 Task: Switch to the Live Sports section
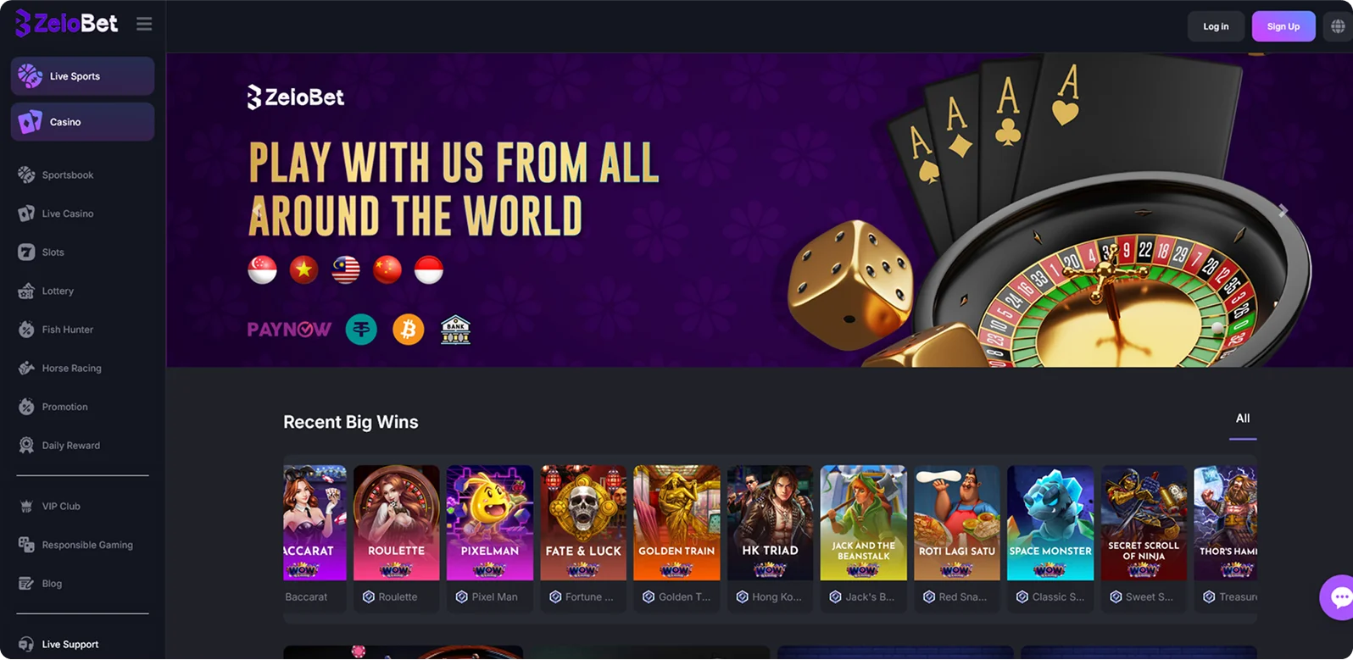click(82, 76)
